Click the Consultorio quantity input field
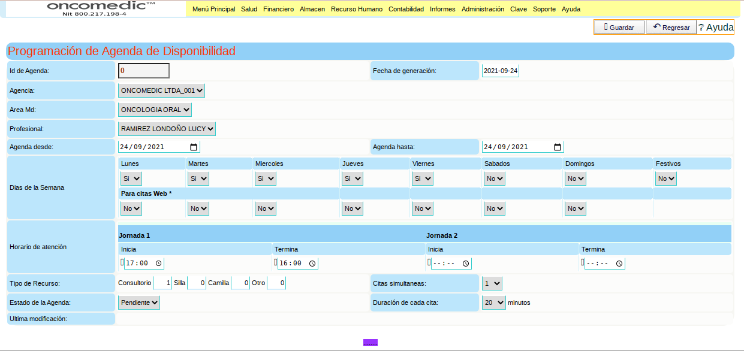This screenshot has height=351, width=744. pos(162,283)
